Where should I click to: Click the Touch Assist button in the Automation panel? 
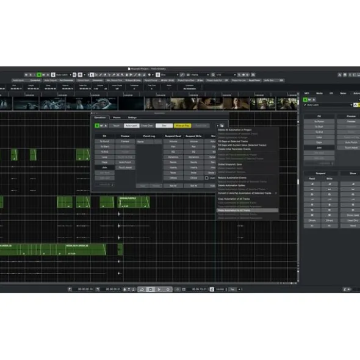(125, 168)
